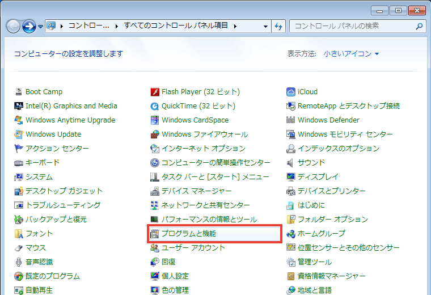Open the iCloud cloud icon
Viewport: 431px width, 295px height.
291,92
